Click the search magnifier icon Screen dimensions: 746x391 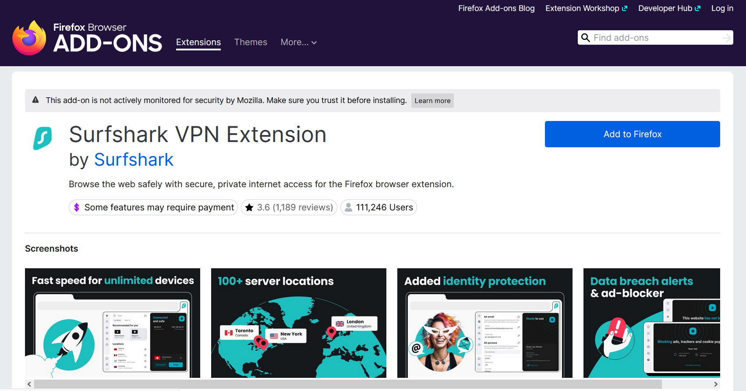tap(585, 38)
